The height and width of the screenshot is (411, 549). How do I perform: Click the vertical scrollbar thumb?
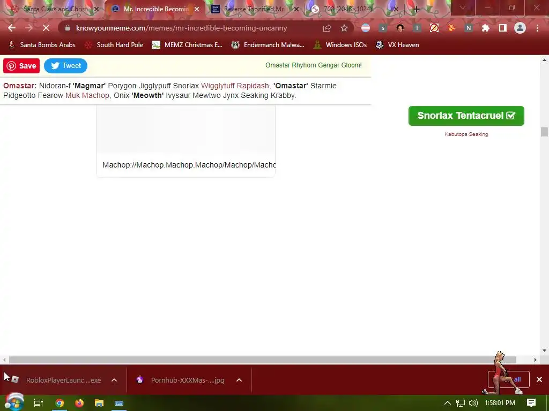click(x=544, y=132)
